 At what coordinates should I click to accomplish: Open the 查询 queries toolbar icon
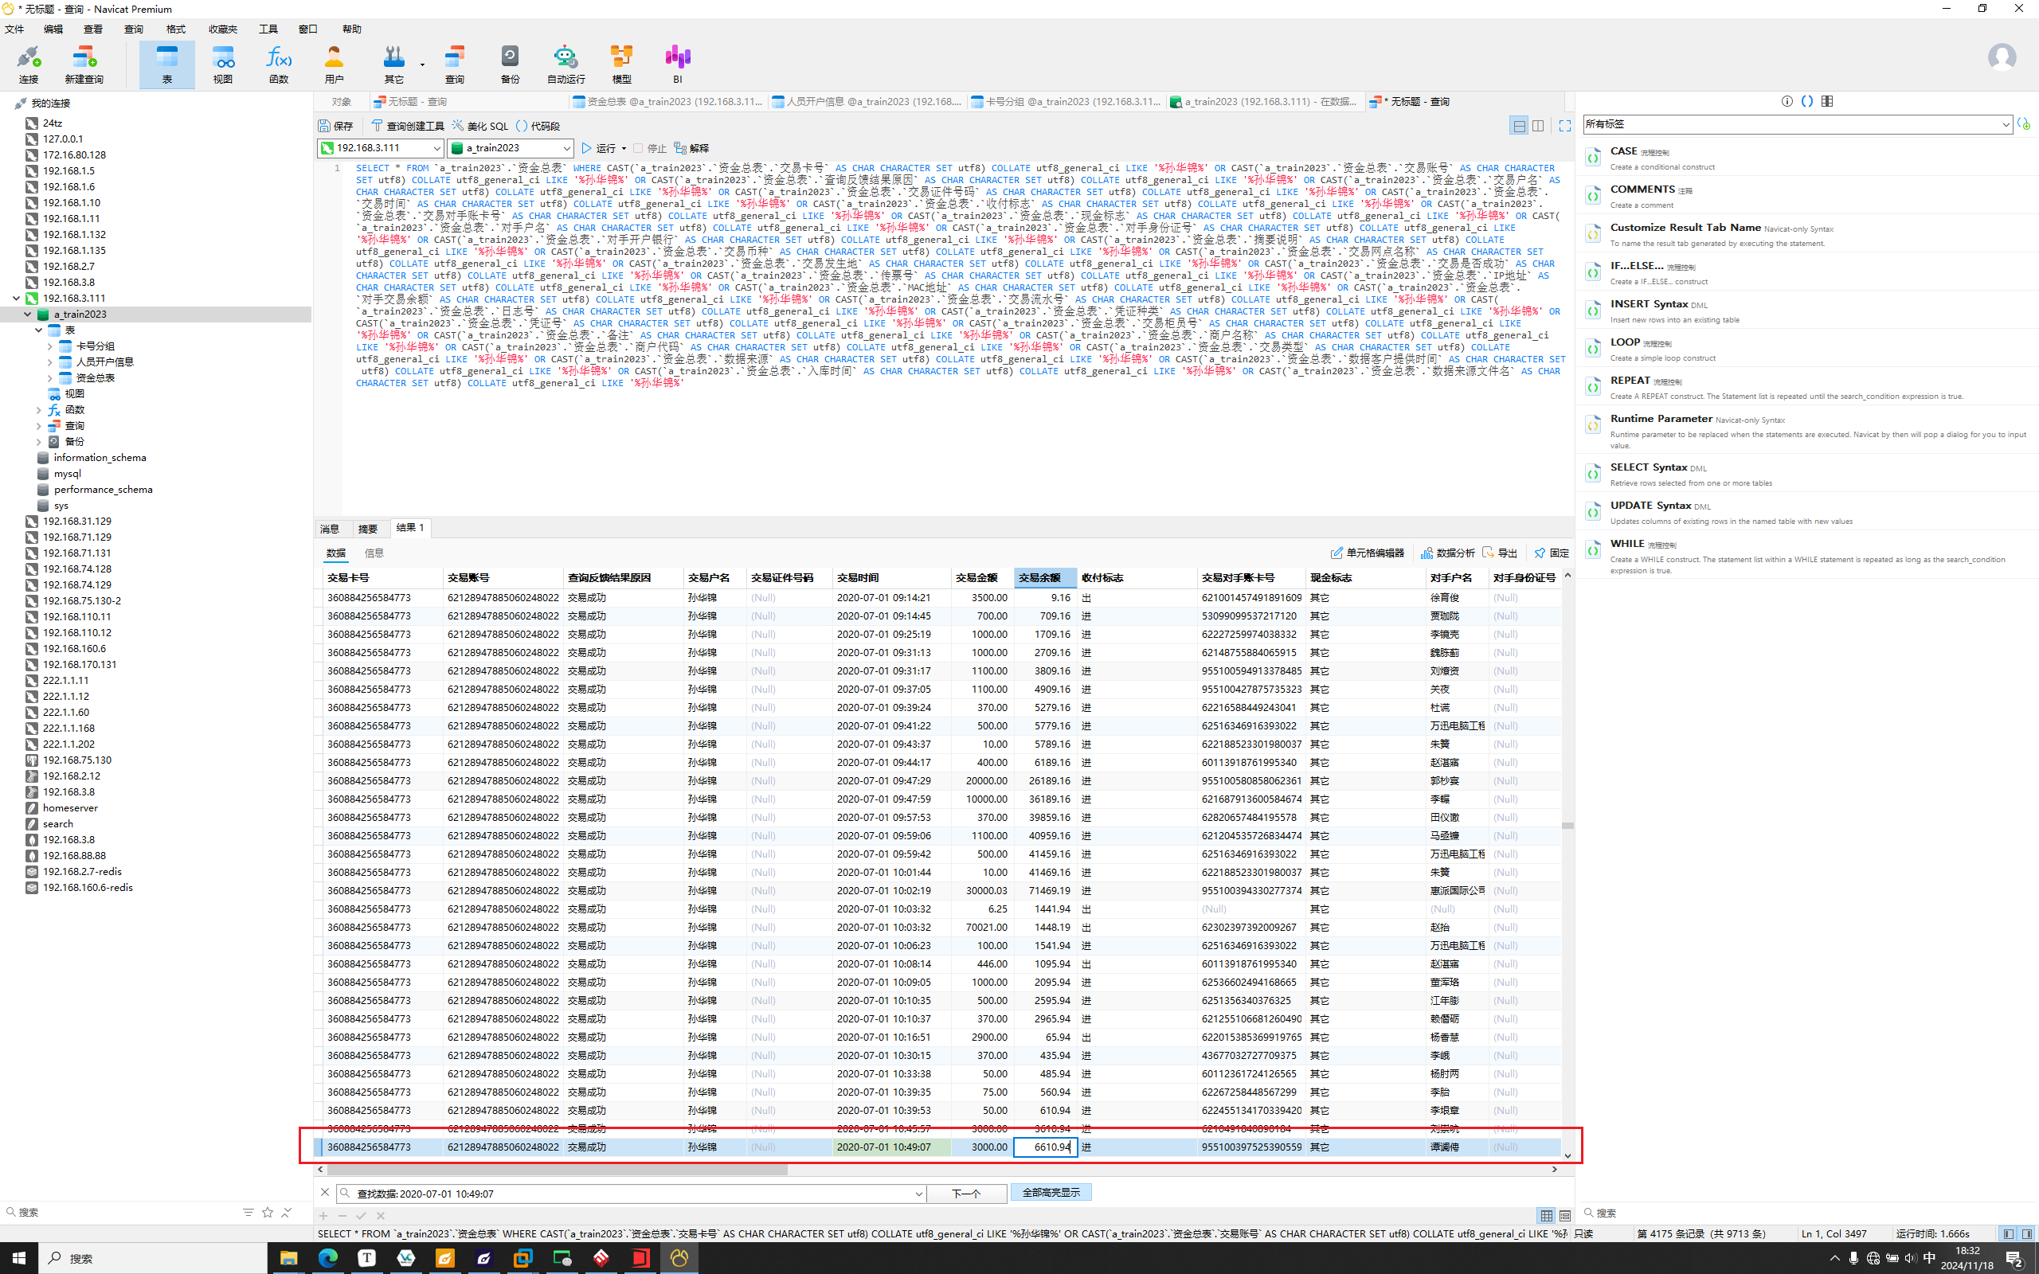coord(455,64)
